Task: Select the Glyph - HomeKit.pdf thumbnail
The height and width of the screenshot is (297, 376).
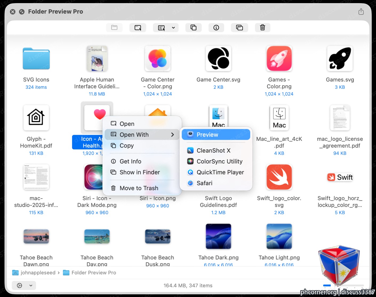Action: [36, 118]
